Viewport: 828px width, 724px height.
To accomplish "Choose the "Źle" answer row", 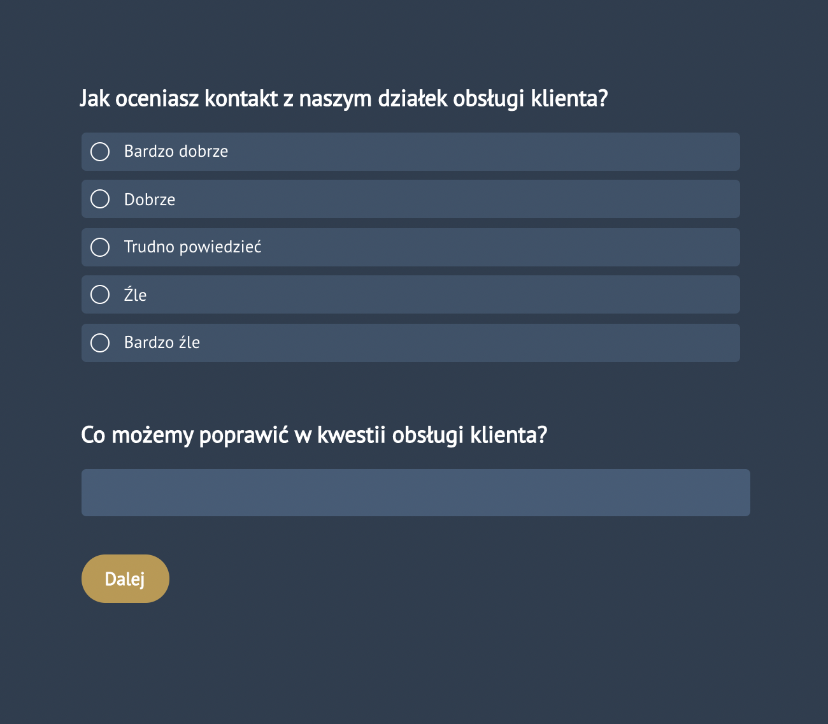I will click(411, 294).
